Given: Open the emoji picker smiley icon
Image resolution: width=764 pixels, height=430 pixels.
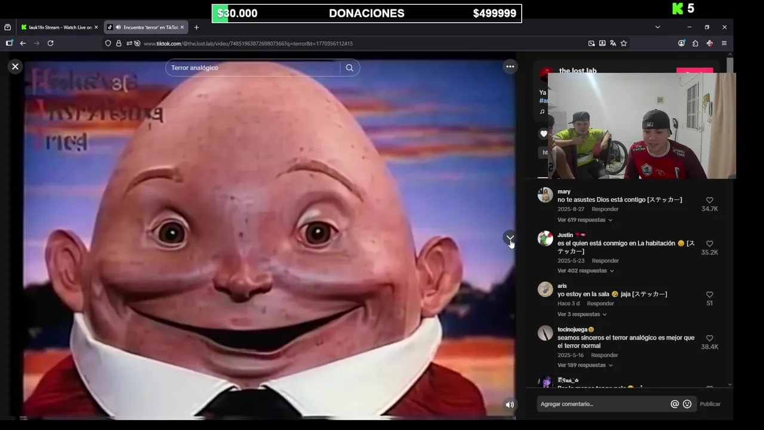Looking at the screenshot, I should [x=687, y=404].
